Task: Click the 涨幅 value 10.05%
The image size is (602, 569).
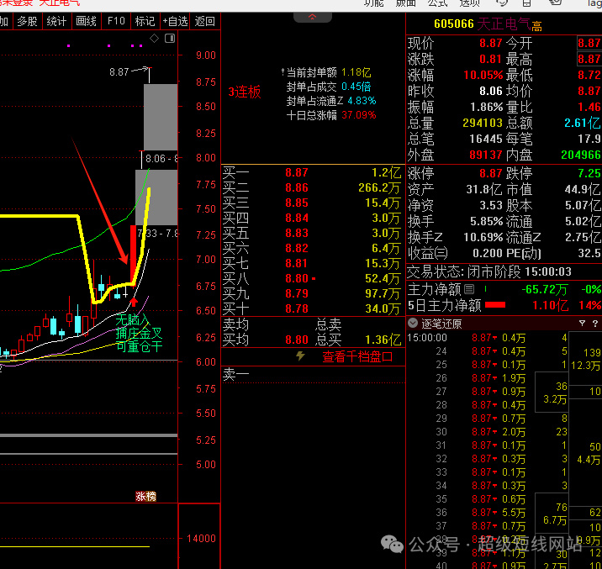Action: pyautogui.click(x=483, y=75)
